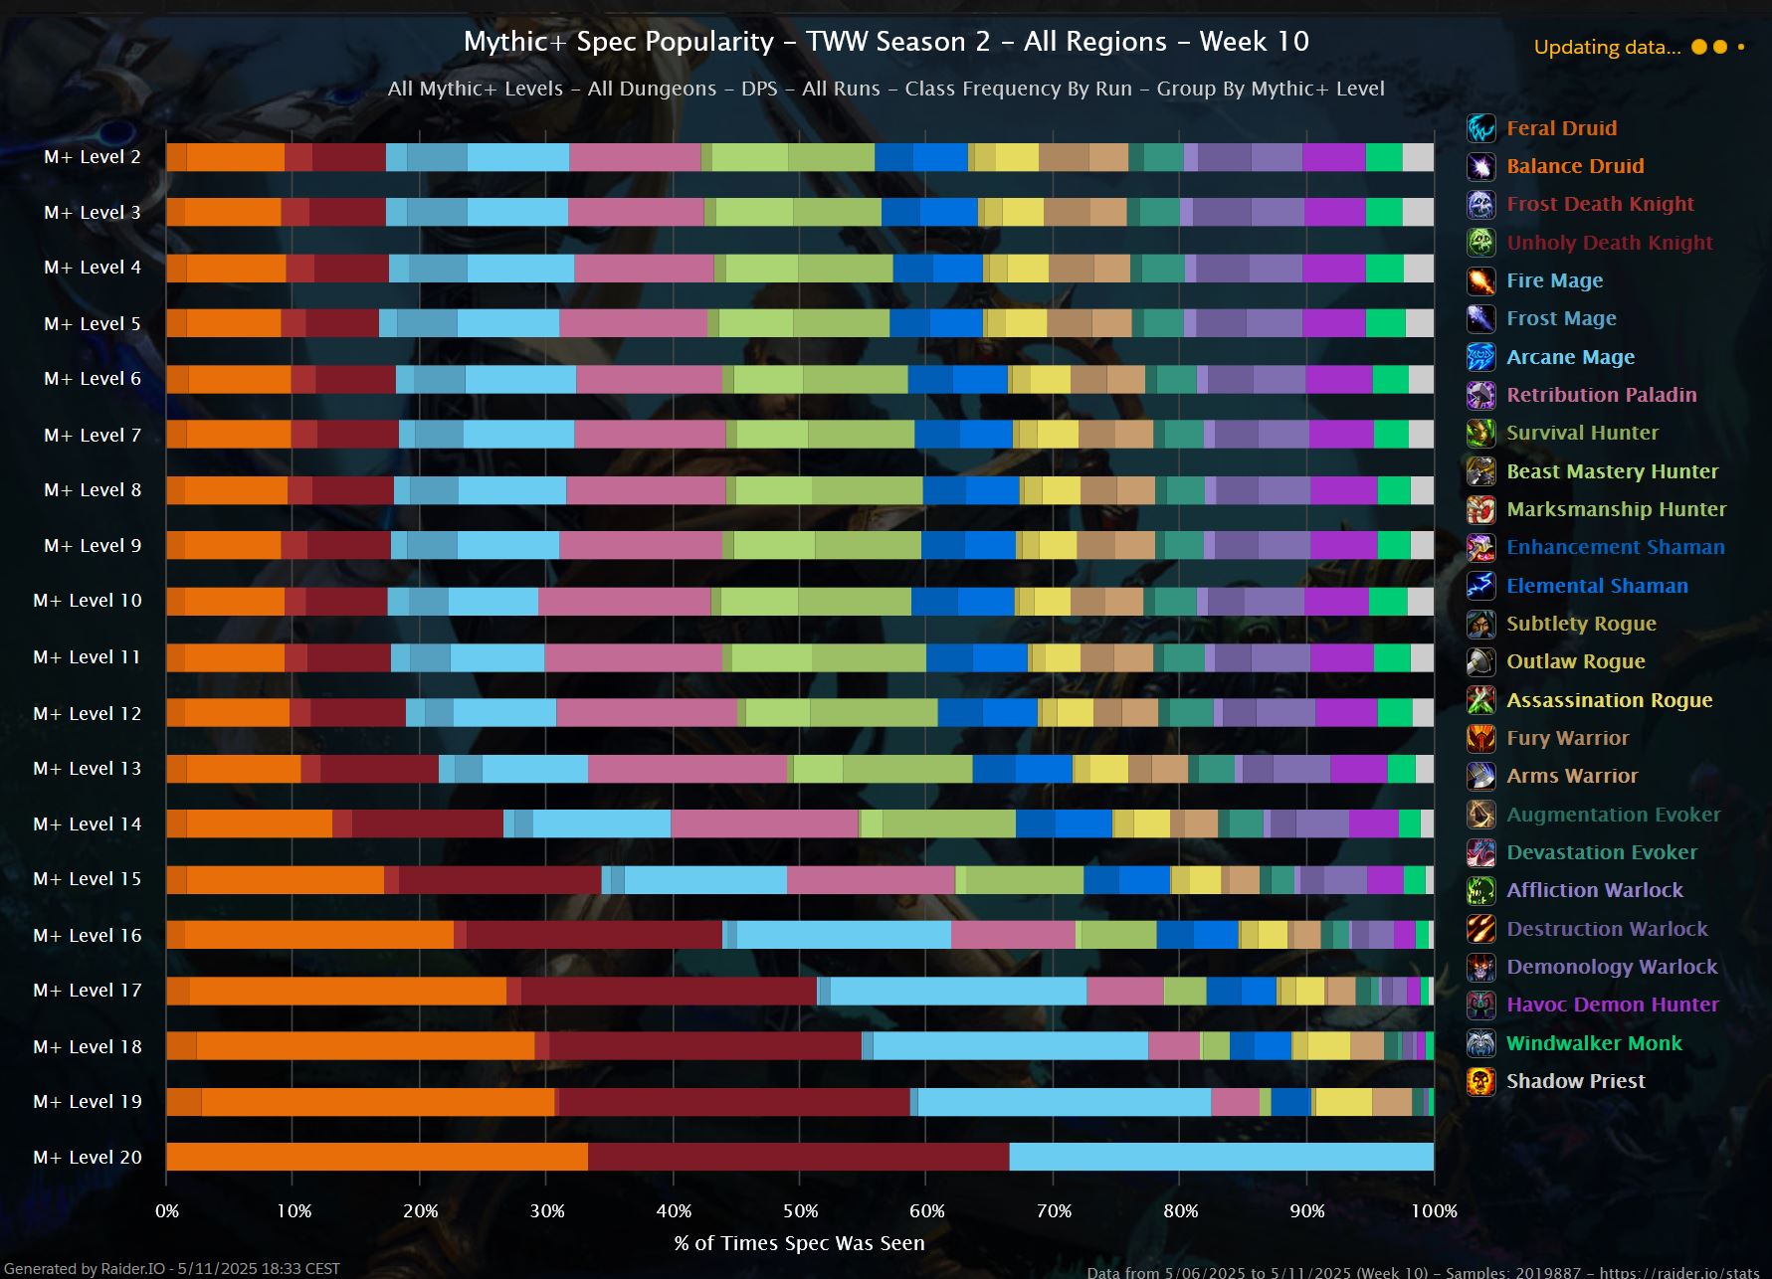
Task: Click the 100% x-axis tick label
Action: 1435,1211
